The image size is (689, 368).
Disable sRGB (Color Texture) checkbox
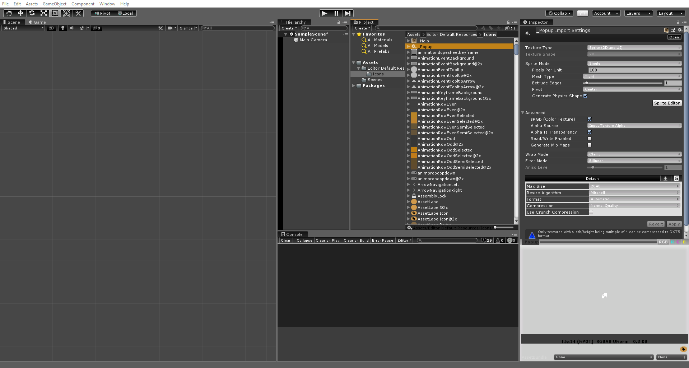(590, 119)
